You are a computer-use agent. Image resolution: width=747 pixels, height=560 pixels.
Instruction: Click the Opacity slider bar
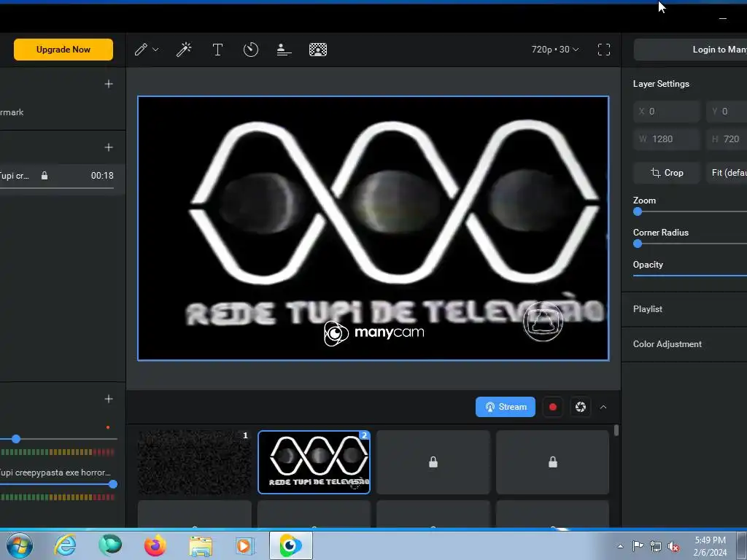coord(690,275)
